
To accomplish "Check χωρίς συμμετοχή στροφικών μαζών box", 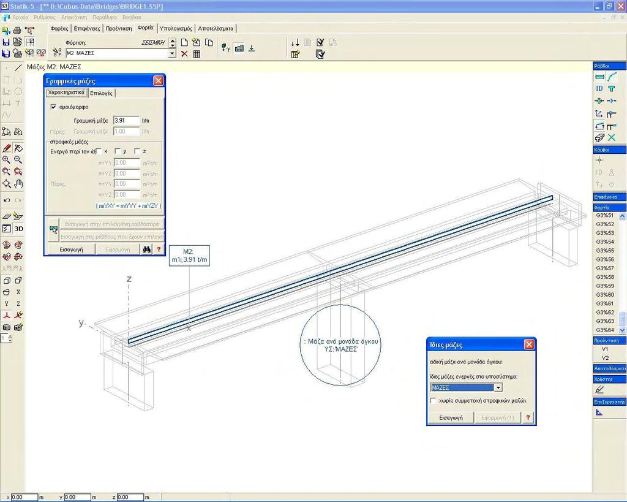I will point(433,401).
